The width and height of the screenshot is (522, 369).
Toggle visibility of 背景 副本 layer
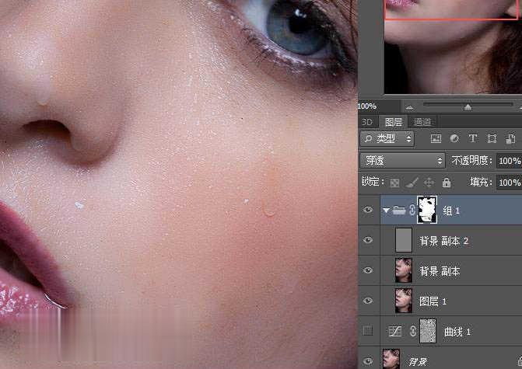[368, 270]
